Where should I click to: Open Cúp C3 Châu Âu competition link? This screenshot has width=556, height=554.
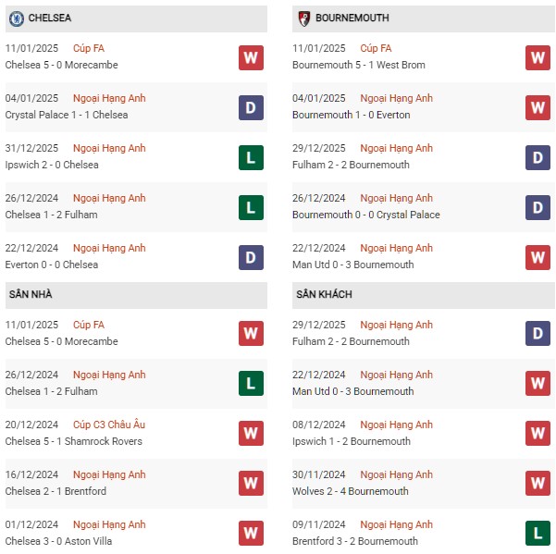coord(109,425)
